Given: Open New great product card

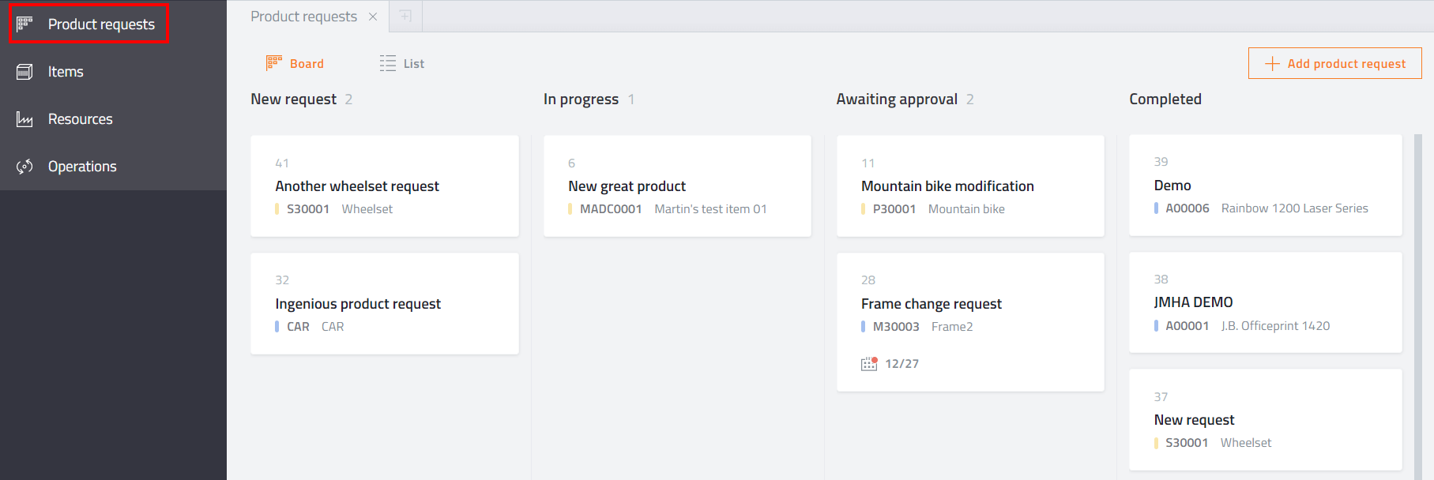Looking at the screenshot, I should tap(627, 186).
